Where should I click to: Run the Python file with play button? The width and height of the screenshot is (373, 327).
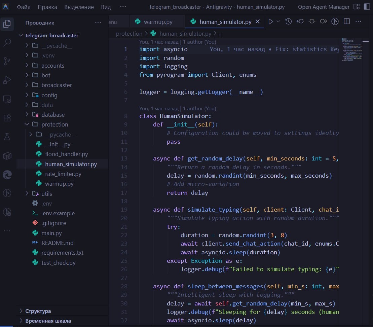(x=270, y=22)
